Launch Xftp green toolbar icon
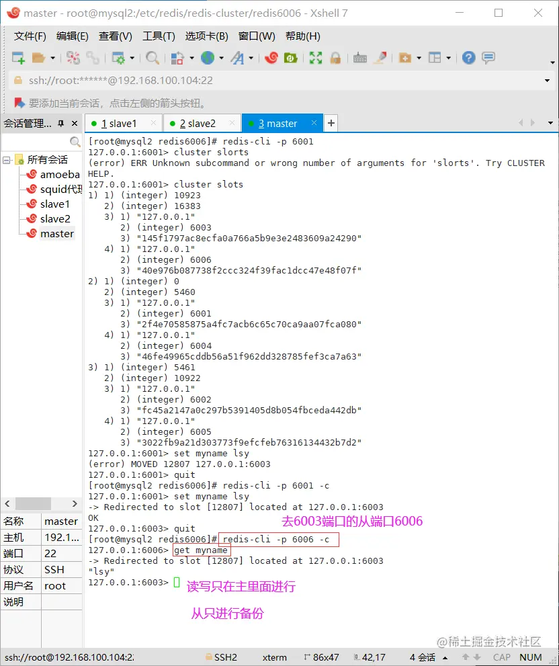 point(290,58)
